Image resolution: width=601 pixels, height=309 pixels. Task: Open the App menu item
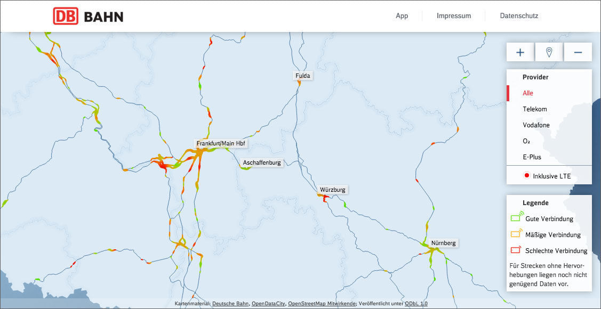click(x=402, y=16)
